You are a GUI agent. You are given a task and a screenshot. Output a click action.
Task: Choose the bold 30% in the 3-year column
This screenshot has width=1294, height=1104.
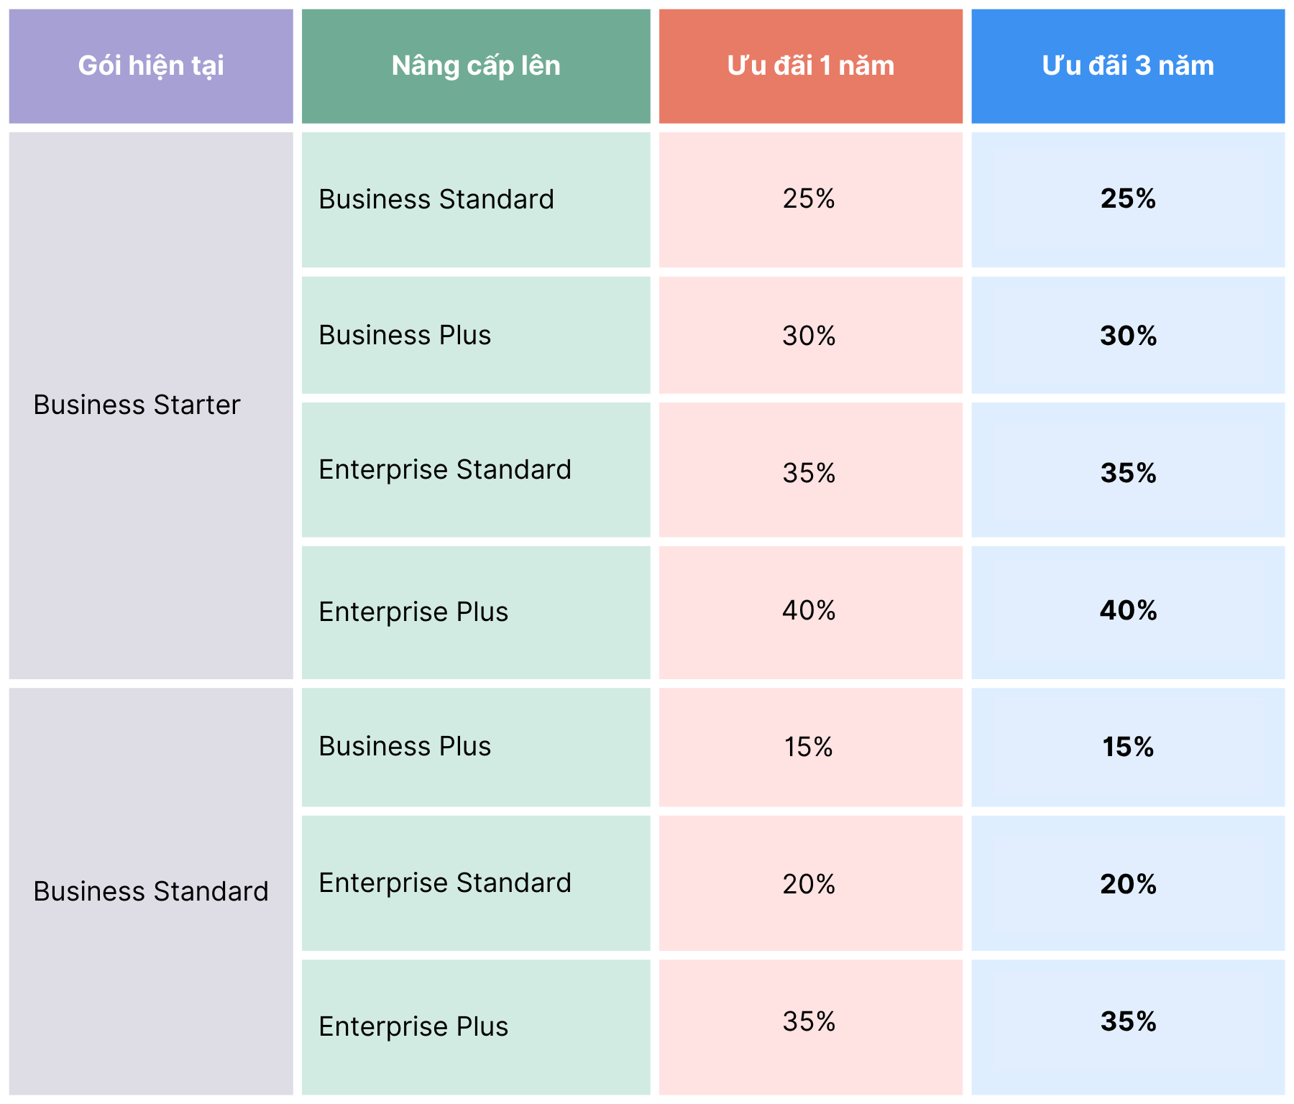[x=1127, y=336]
